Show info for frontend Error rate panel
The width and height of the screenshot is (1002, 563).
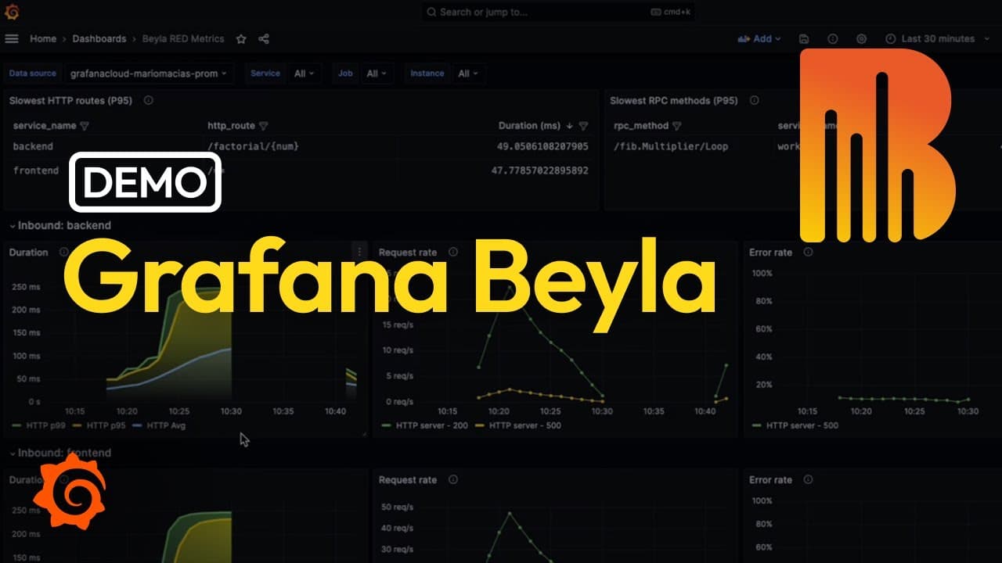[808, 479]
